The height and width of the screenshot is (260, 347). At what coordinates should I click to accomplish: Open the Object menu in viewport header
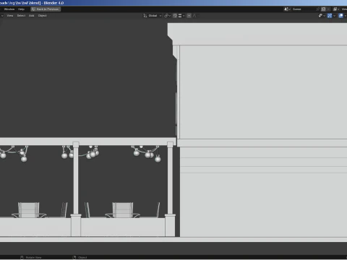tap(42, 16)
